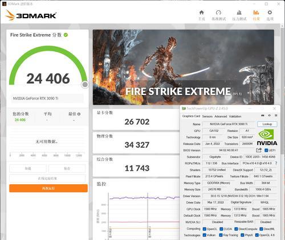
Task: Open the Stress Tests bar-chart icon
Action: 239,13
